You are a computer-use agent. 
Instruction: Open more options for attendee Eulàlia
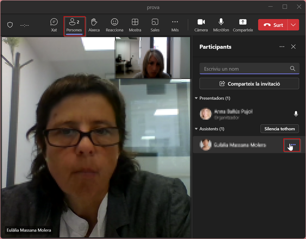292,145
